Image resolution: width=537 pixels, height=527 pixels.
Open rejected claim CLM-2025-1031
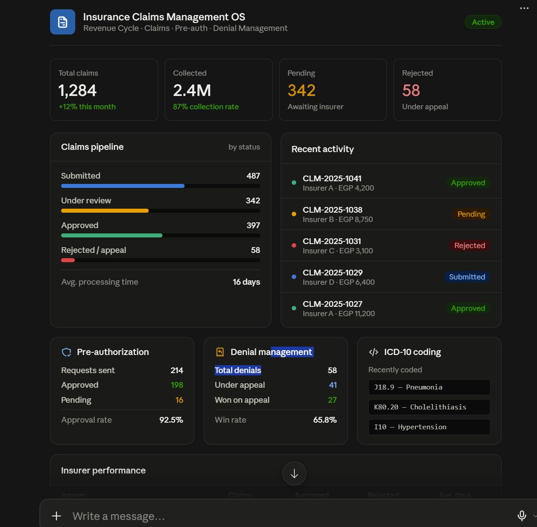391,245
